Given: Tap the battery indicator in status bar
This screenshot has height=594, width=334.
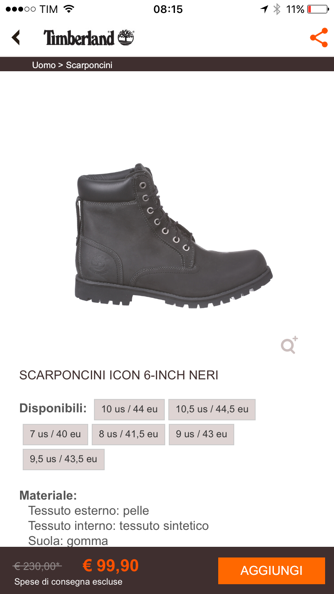Looking at the screenshot, I should click(x=318, y=9).
